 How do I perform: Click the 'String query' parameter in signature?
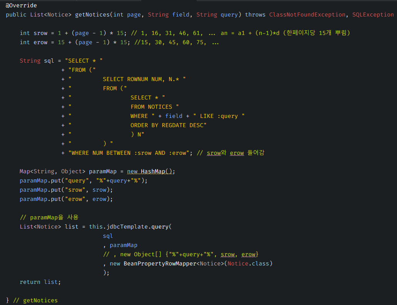(217, 15)
